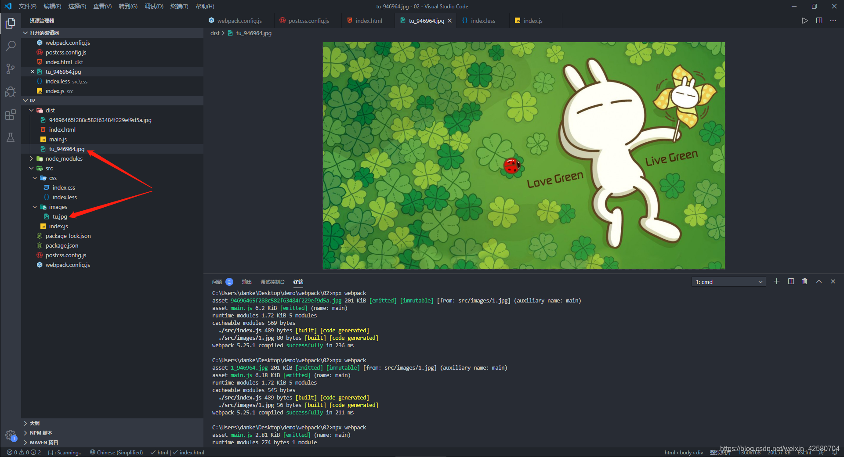Viewport: 844px width, 457px height.
Task: Expand the MAVEN projects section
Action: 112,443
